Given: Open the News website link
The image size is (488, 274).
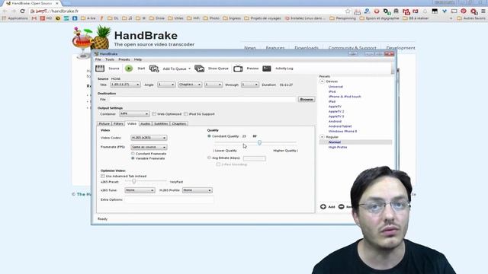Looking at the screenshot, I should 250,48.
